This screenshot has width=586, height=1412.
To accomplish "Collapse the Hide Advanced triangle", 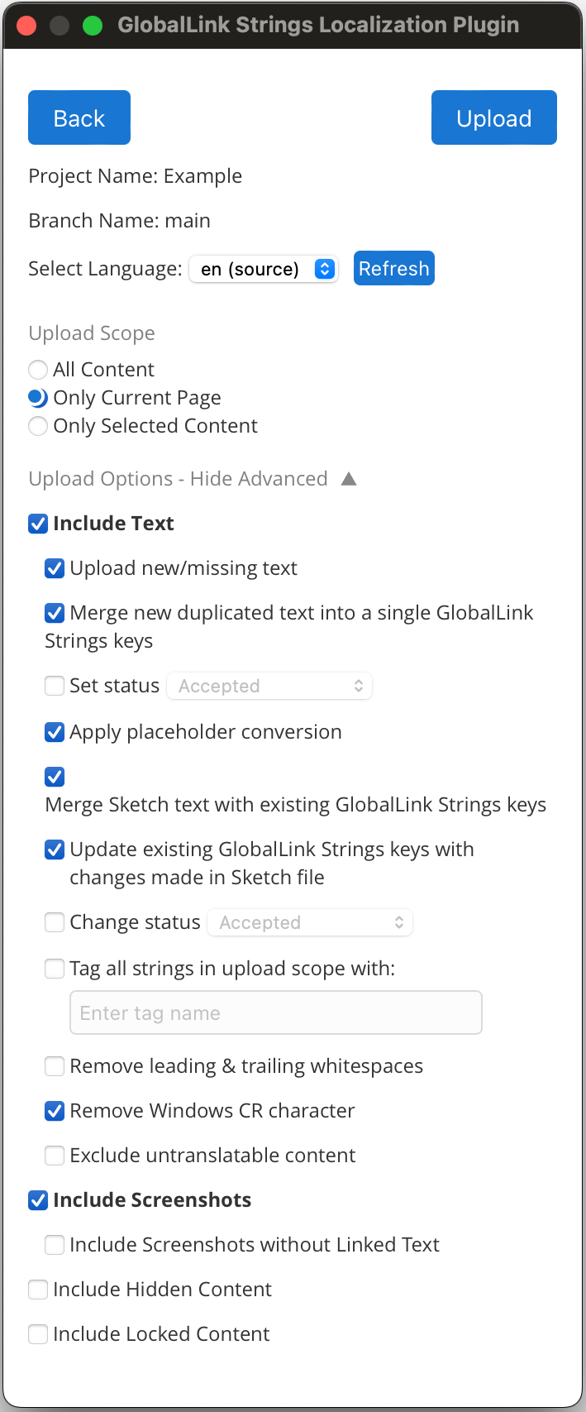I will coord(349,479).
